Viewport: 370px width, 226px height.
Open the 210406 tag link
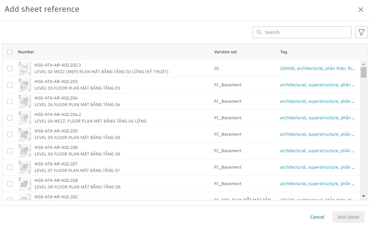click(x=287, y=68)
